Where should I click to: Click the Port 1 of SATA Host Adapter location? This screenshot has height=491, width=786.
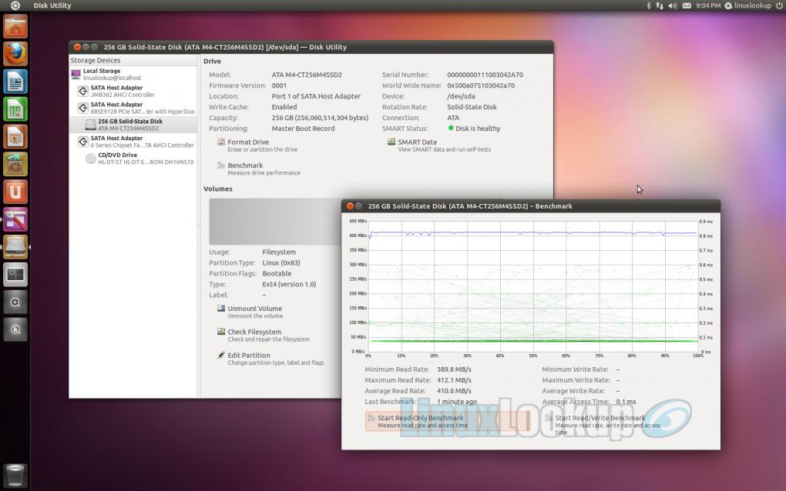tap(316, 96)
